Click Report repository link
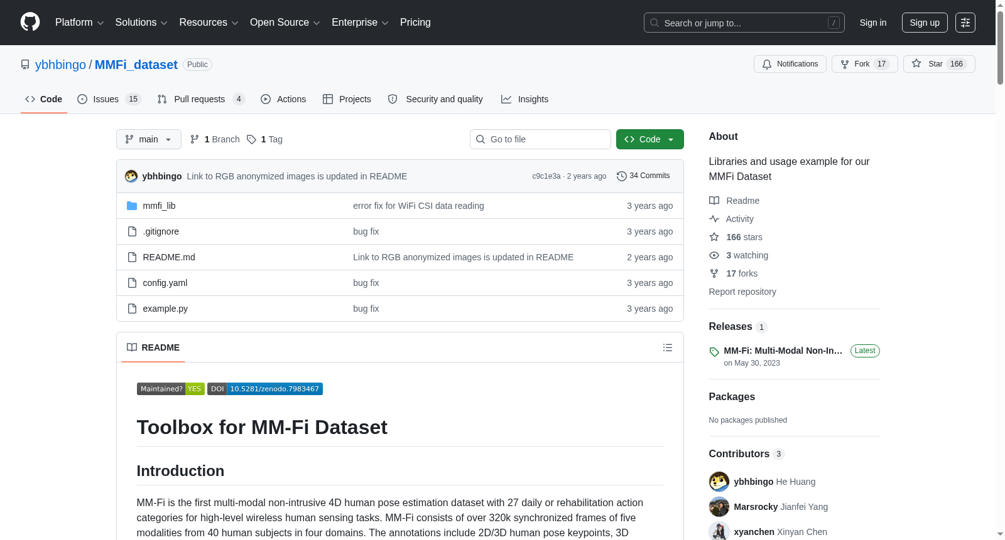 pos(742,292)
